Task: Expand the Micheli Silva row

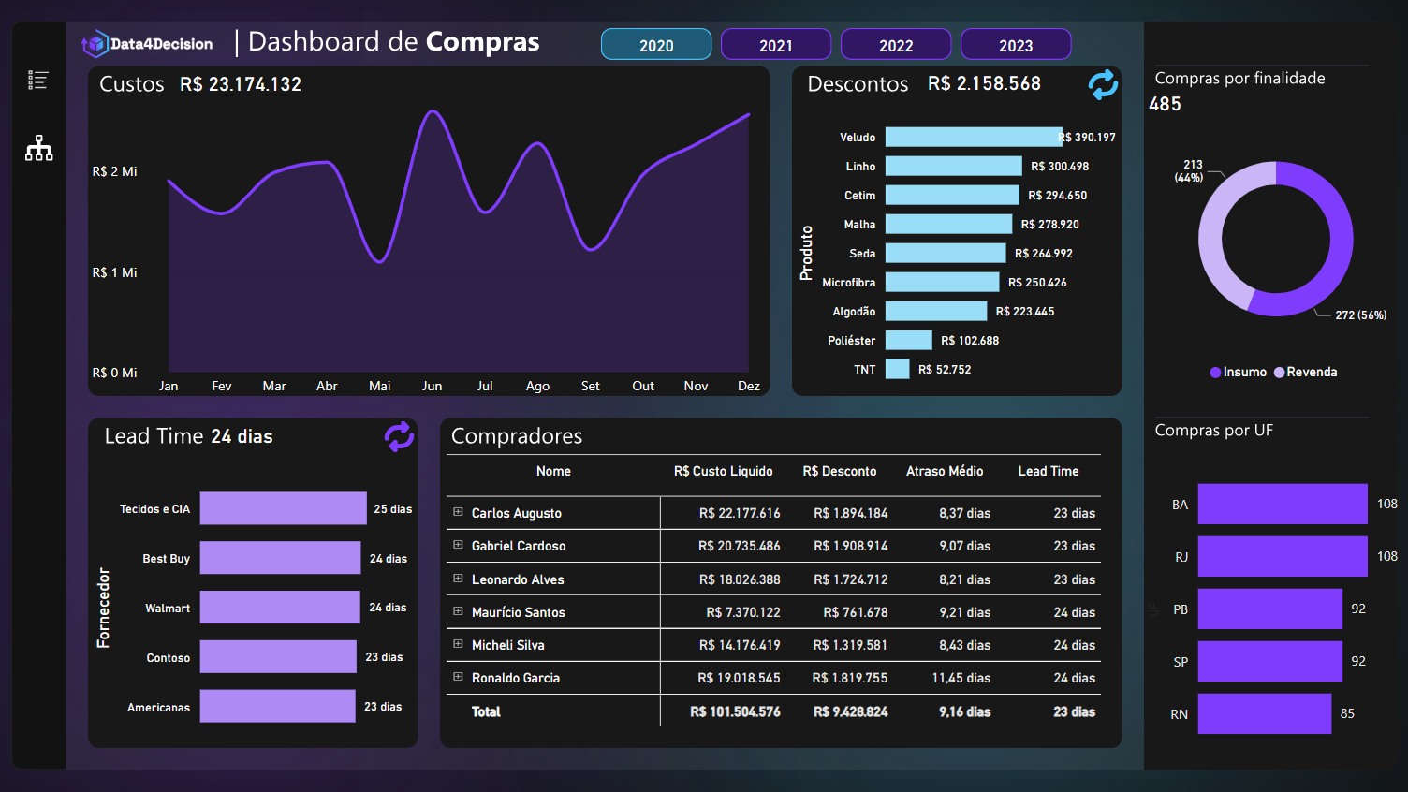Action: (458, 644)
